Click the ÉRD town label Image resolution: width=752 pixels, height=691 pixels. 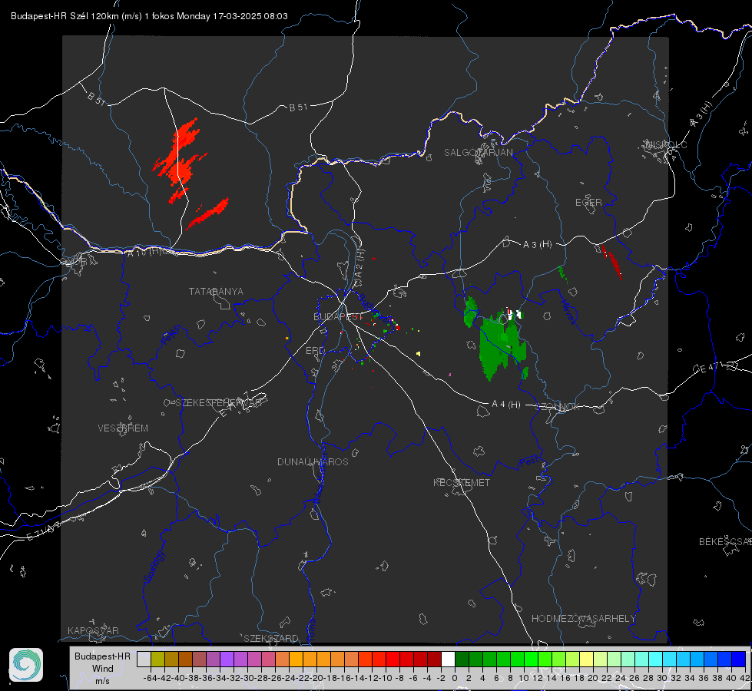coord(315,351)
